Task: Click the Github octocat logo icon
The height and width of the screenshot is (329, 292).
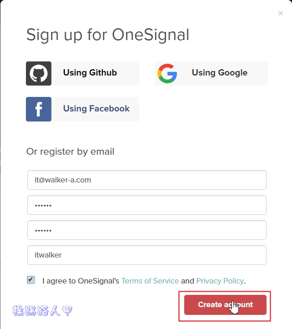Action: pyautogui.click(x=39, y=73)
